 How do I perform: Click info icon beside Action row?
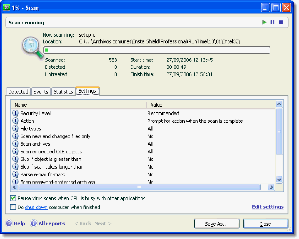pyautogui.click(x=16, y=121)
